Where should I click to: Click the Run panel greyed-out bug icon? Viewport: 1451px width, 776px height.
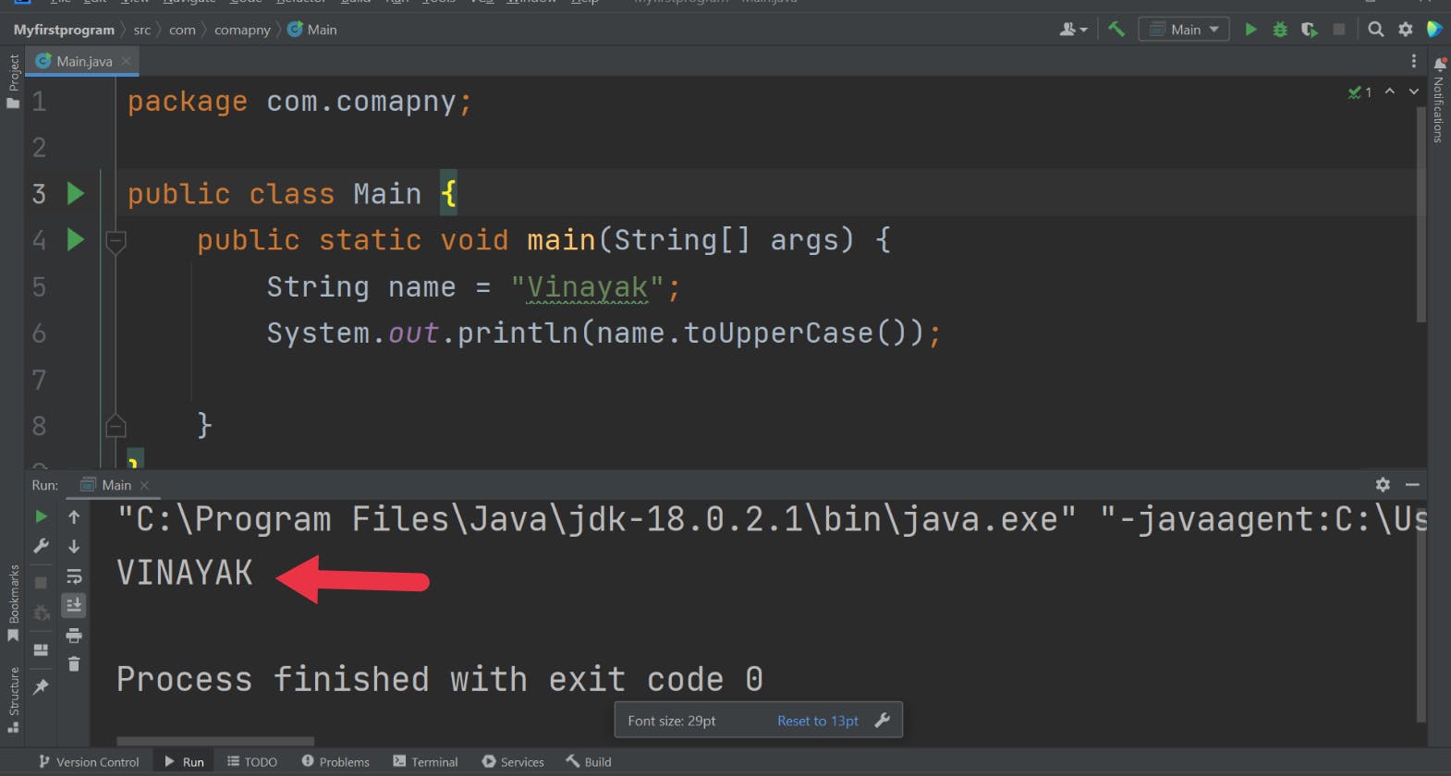coord(41,612)
